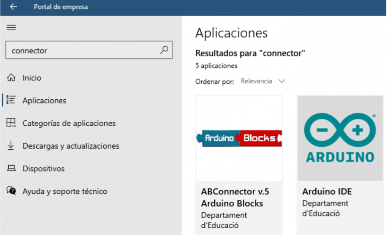Go to Inicio in the sidebar
The width and height of the screenshot is (389, 235).
tap(32, 78)
